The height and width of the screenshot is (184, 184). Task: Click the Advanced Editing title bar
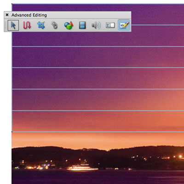68,15
